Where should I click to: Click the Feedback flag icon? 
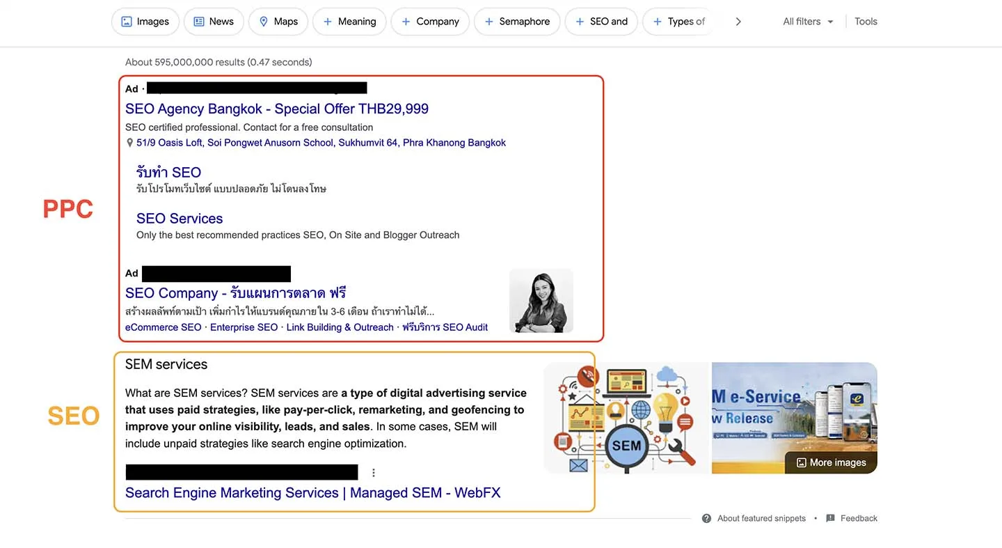pyautogui.click(x=829, y=518)
